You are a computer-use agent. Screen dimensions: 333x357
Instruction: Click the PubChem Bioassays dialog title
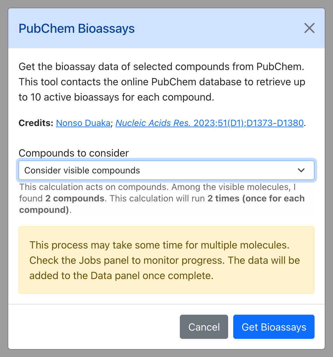(77, 28)
